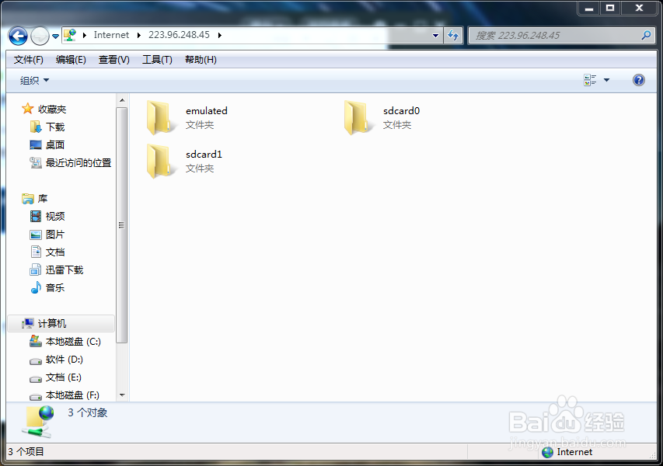Screen dimensions: 663x466
Task: Change view with the view-mode icon
Action: pos(590,80)
